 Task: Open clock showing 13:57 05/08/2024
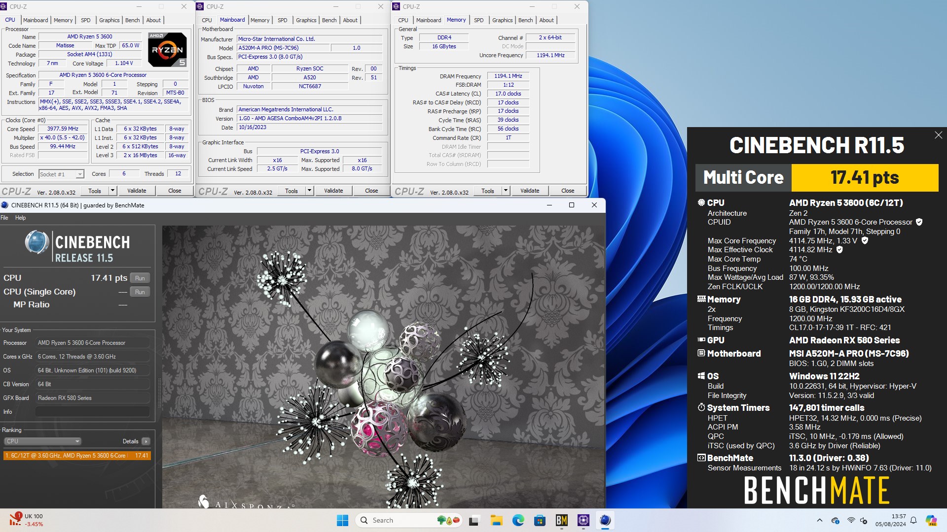[891, 520]
